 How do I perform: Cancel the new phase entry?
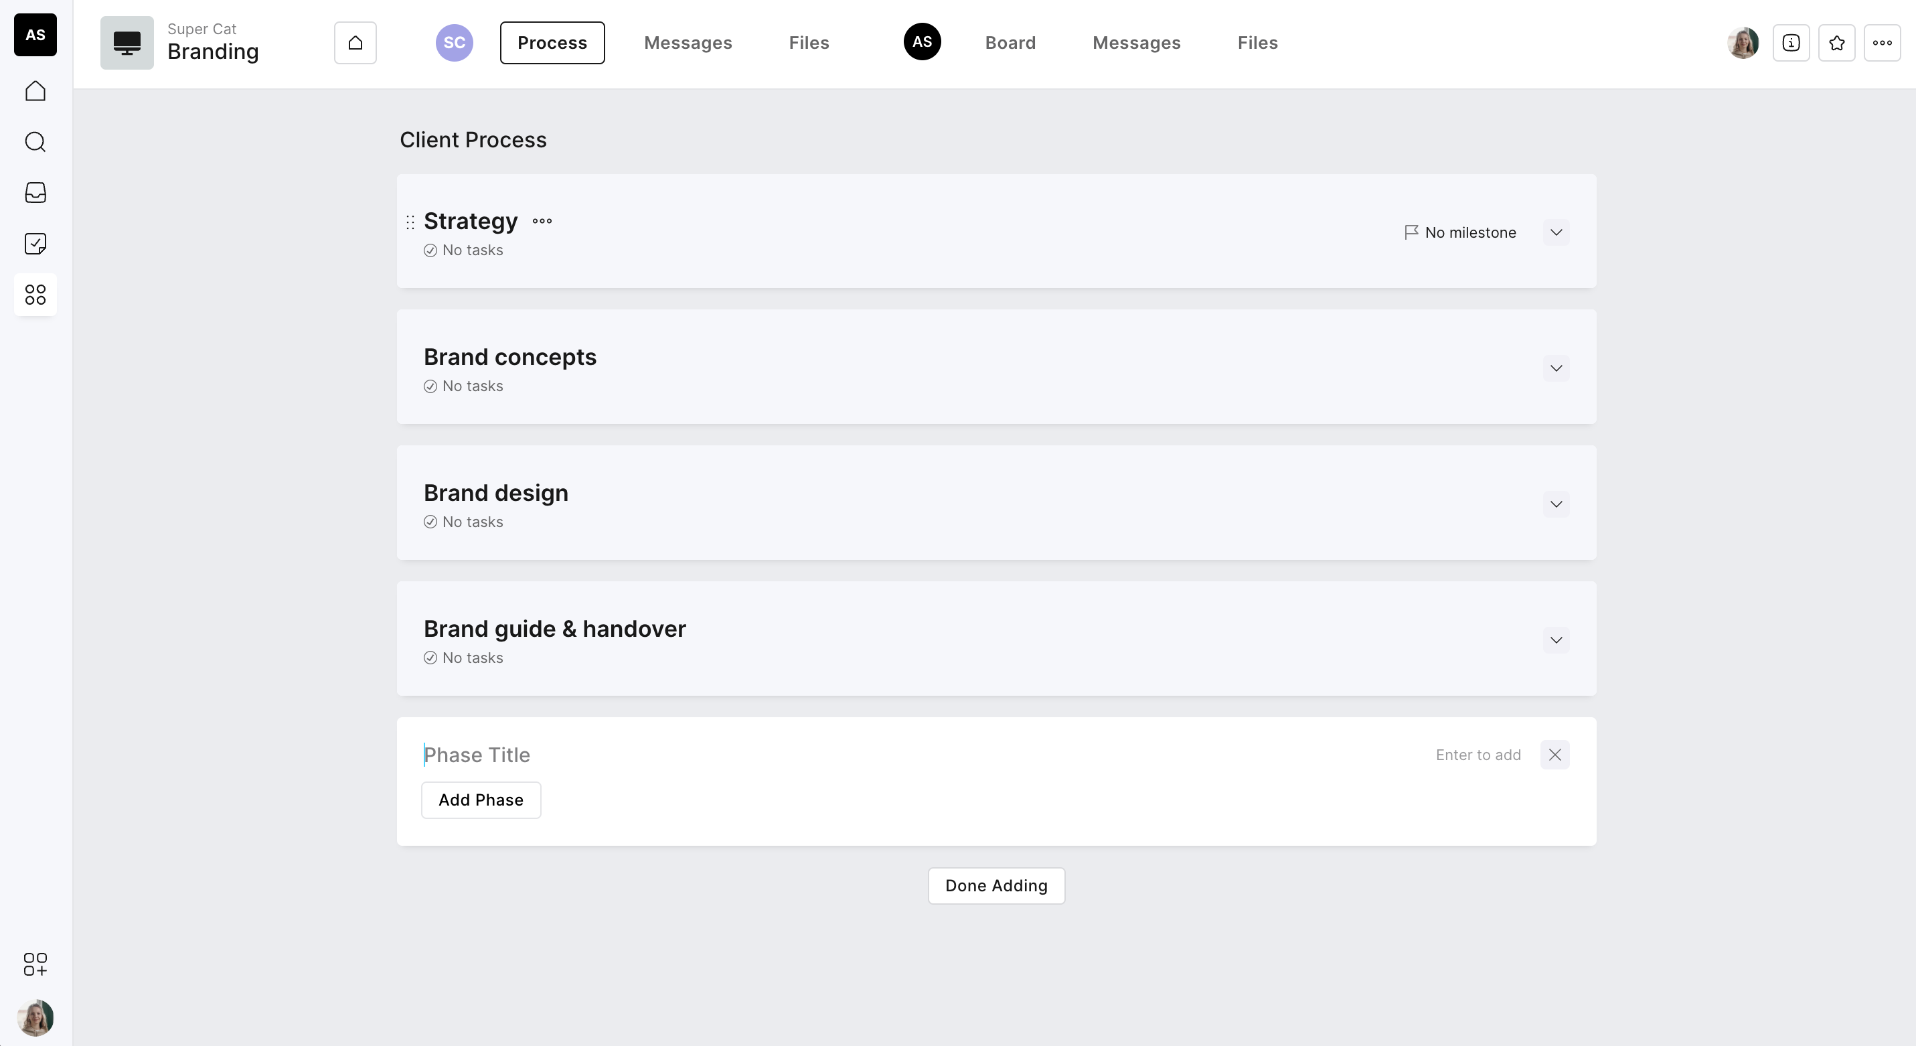pos(1554,755)
